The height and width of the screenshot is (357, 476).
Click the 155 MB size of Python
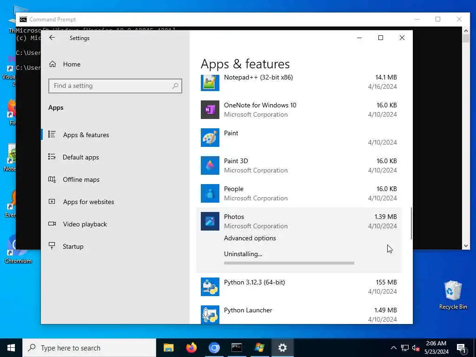coord(386,282)
